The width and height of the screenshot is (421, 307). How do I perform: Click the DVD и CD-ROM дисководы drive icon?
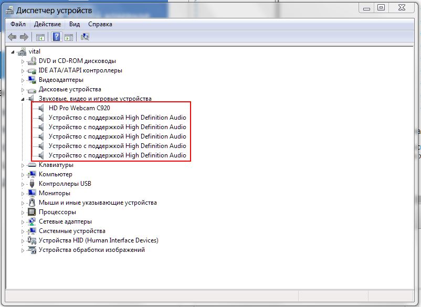(32, 61)
